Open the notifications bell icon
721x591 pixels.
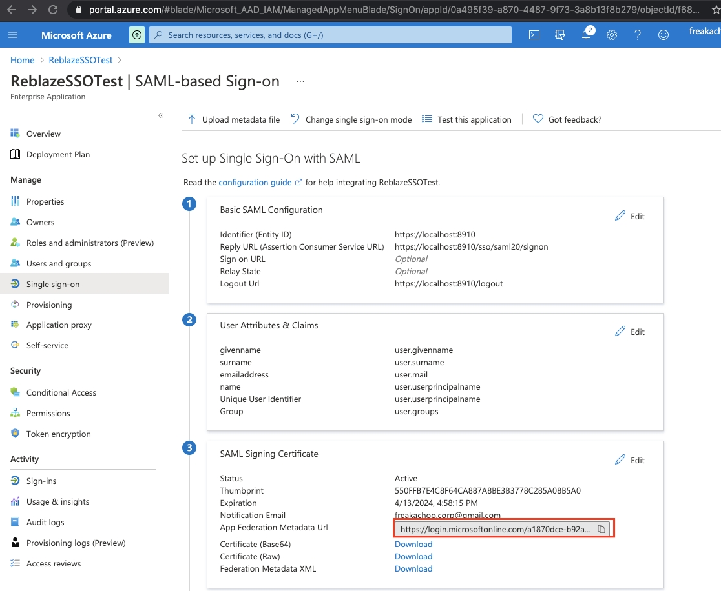[586, 35]
